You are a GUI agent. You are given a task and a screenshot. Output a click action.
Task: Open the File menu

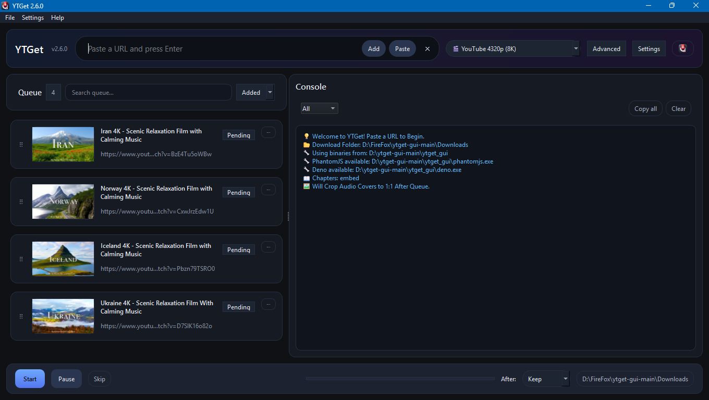click(x=10, y=18)
